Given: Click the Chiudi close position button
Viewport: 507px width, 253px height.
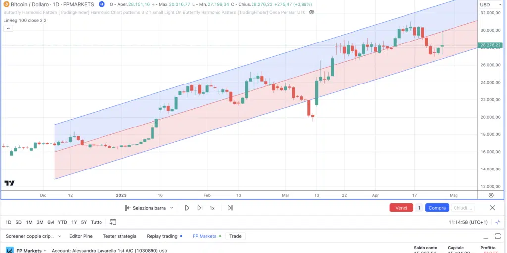Looking at the screenshot, I should [x=463, y=208].
